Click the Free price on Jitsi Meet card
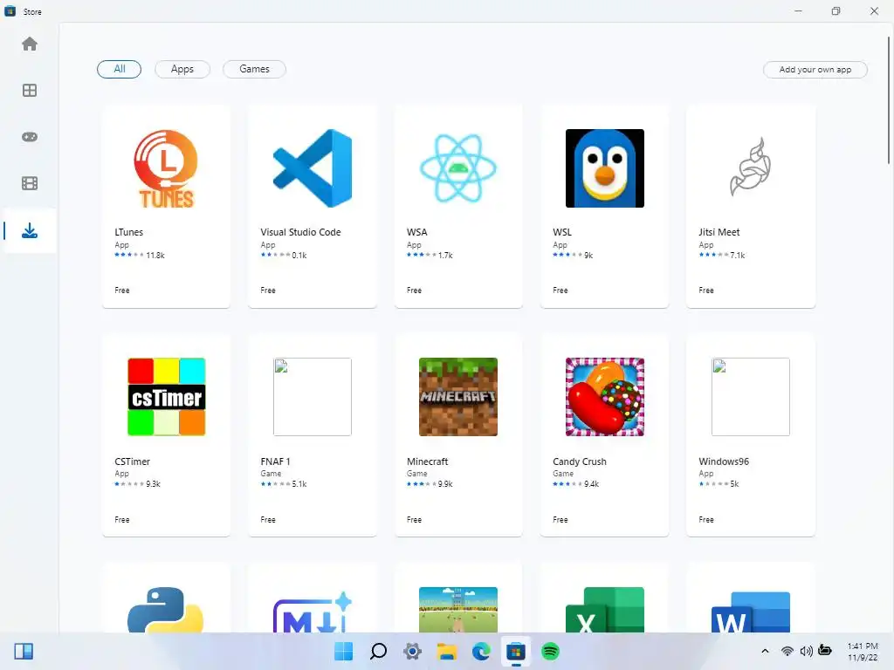894x670 pixels. (x=705, y=290)
